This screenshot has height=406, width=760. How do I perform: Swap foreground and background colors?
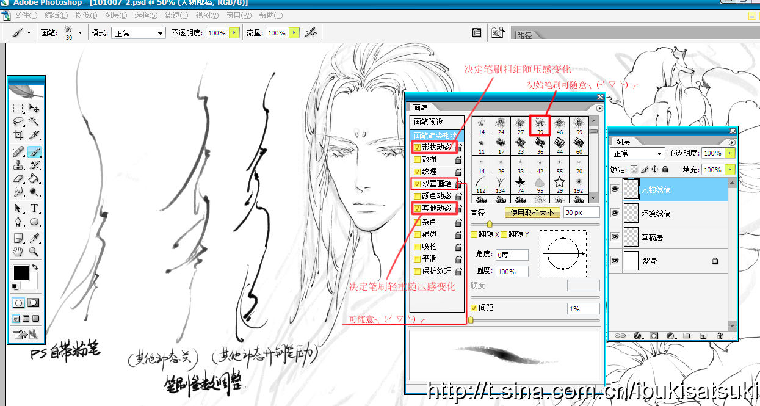[34, 267]
